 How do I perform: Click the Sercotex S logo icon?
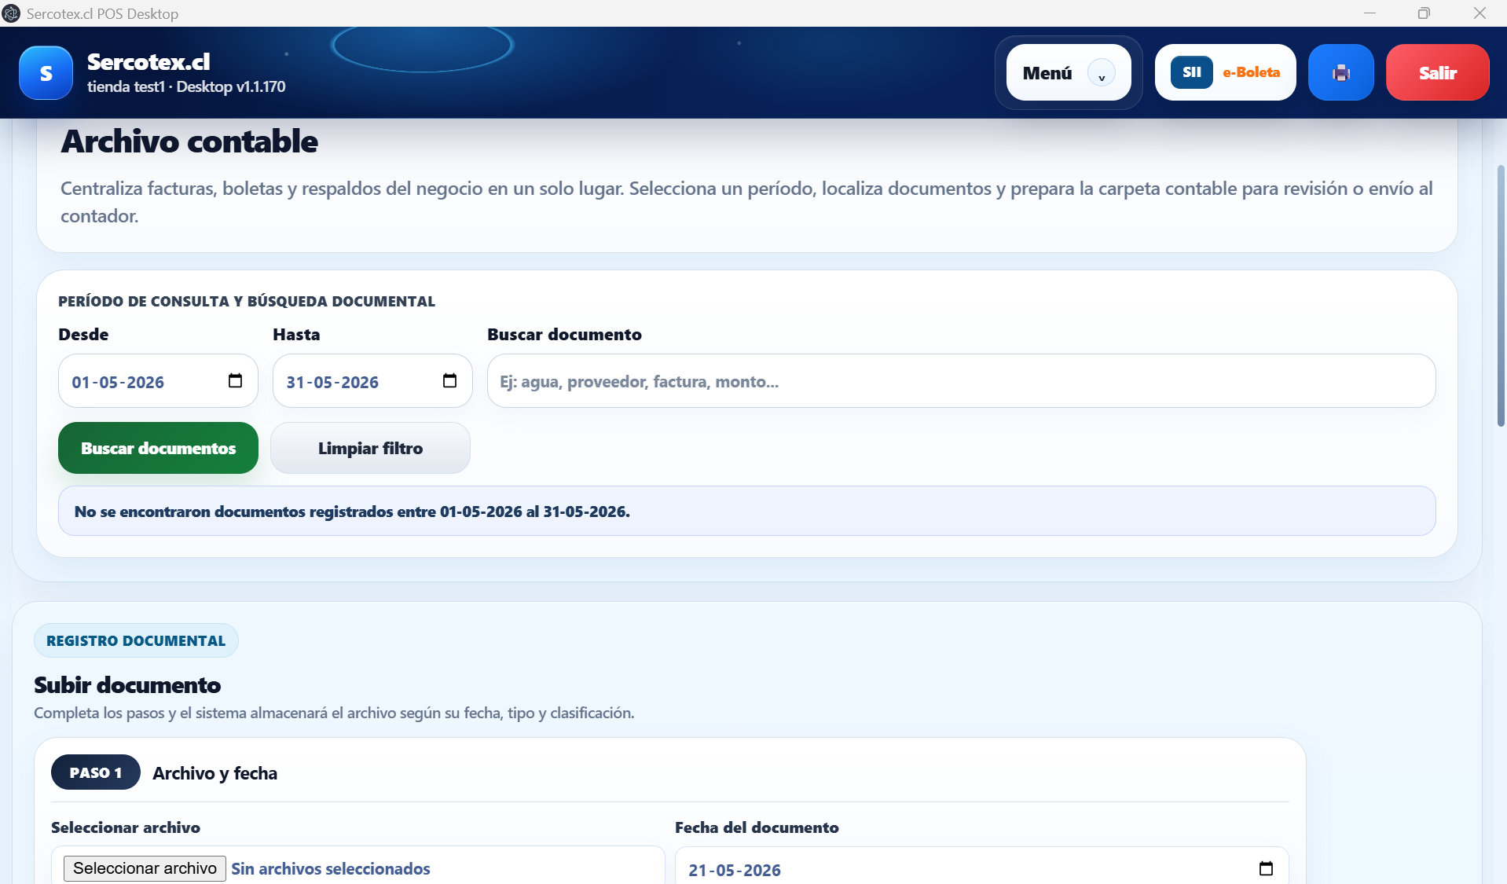46,73
